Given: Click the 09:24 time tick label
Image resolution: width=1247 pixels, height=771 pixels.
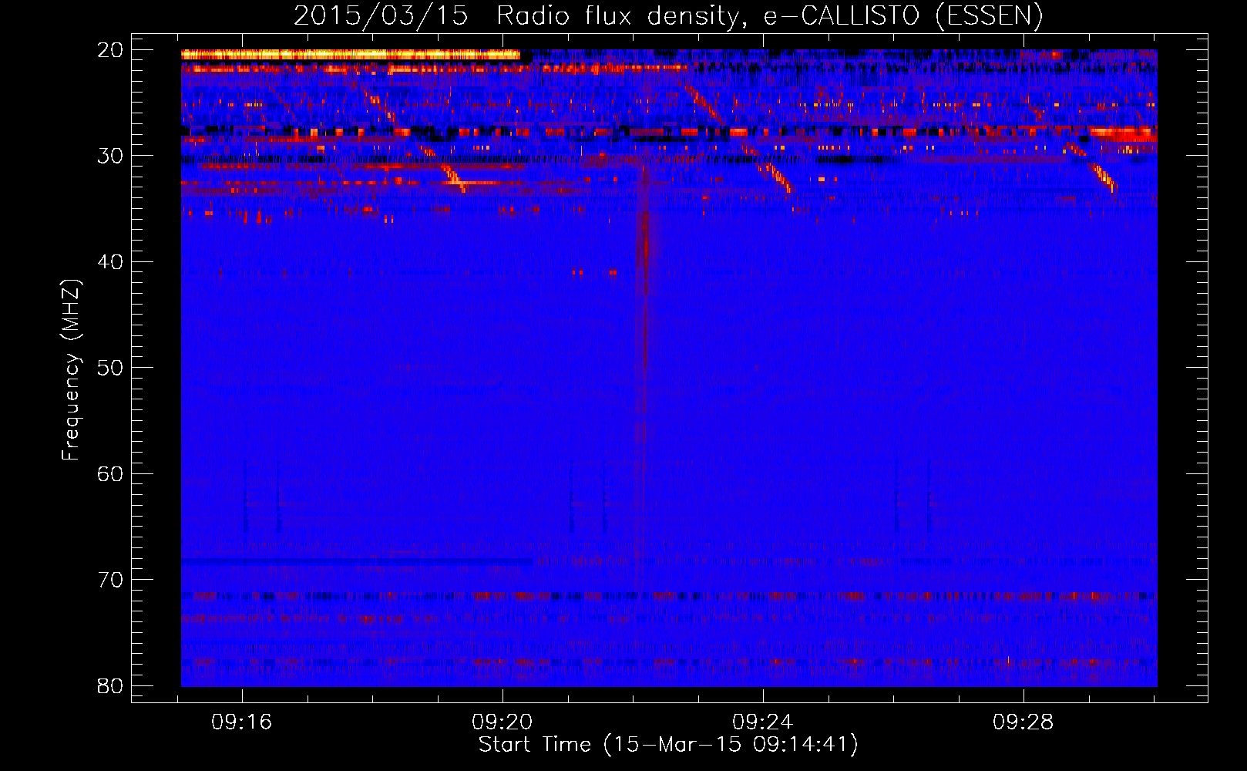Looking at the screenshot, I should (x=763, y=722).
